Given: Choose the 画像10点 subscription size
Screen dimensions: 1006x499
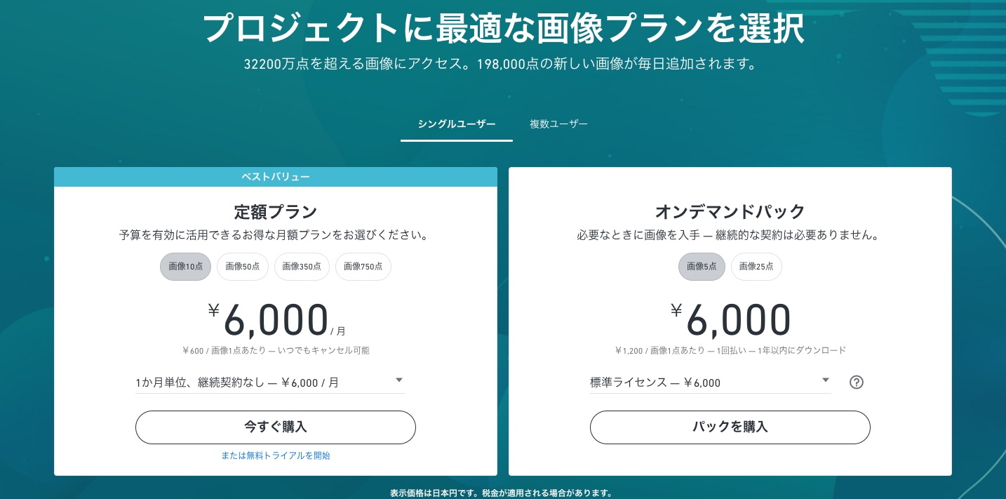Looking at the screenshot, I should point(185,267).
